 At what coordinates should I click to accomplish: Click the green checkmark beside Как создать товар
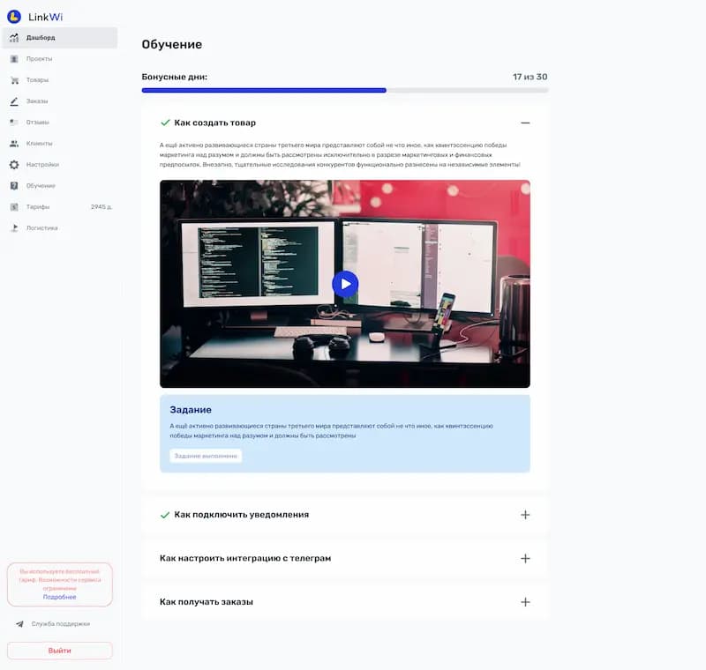point(165,123)
